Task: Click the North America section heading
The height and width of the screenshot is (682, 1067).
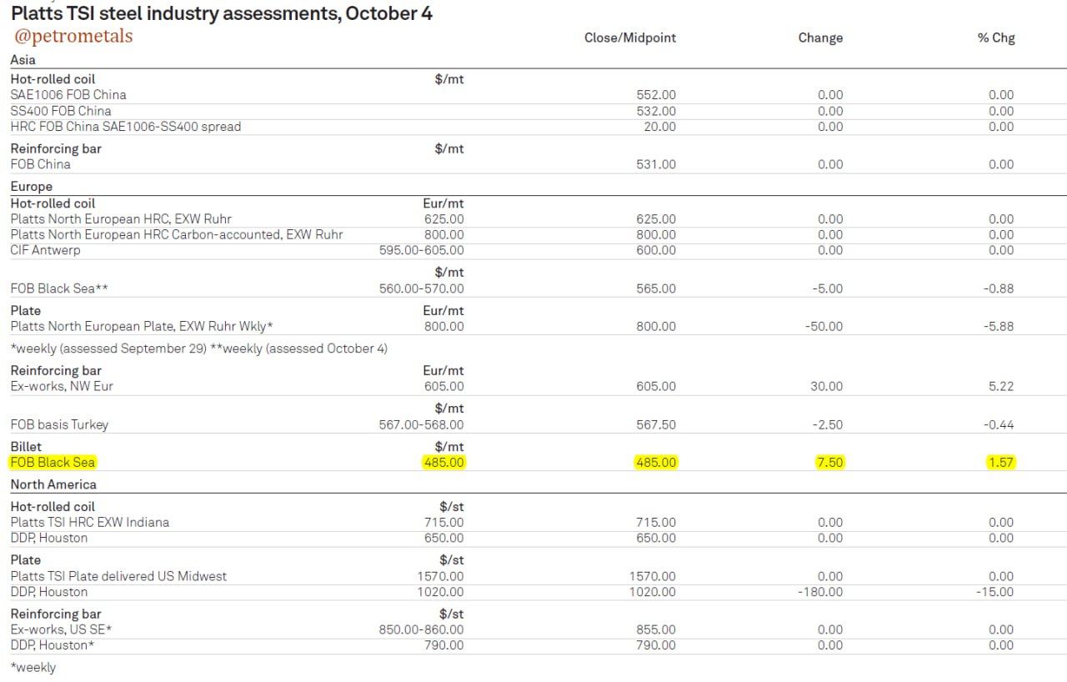Action: pos(53,484)
